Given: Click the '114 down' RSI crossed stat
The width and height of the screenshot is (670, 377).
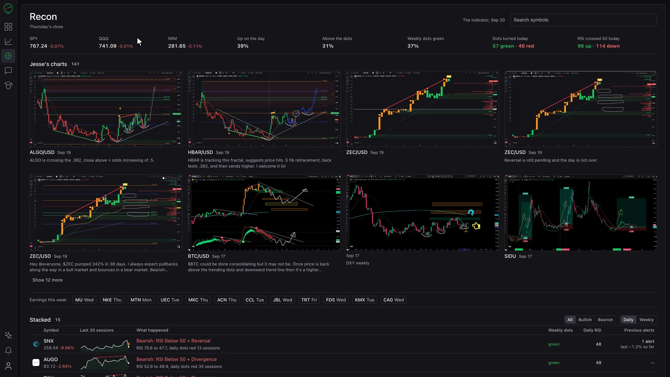Looking at the screenshot, I should coord(608,46).
